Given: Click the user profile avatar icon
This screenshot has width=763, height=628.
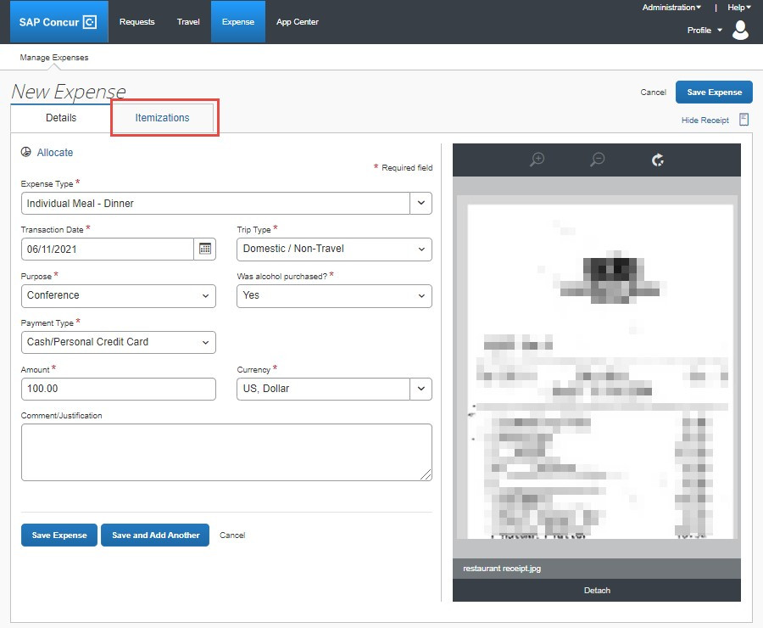Looking at the screenshot, I should [740, 31].
